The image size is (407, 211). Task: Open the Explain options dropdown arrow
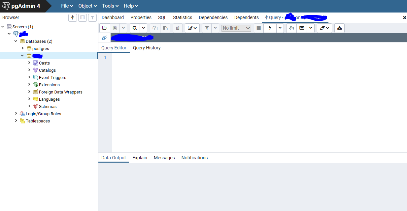tap(310, 28)
